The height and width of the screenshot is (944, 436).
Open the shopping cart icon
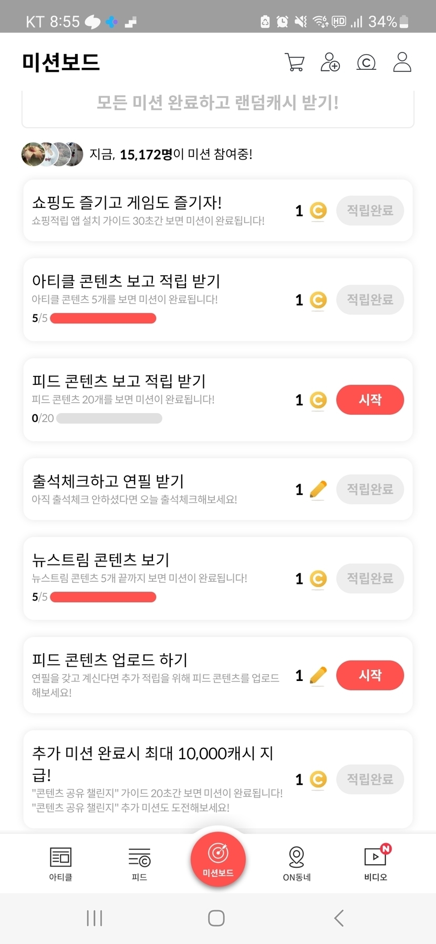(294, 62)
